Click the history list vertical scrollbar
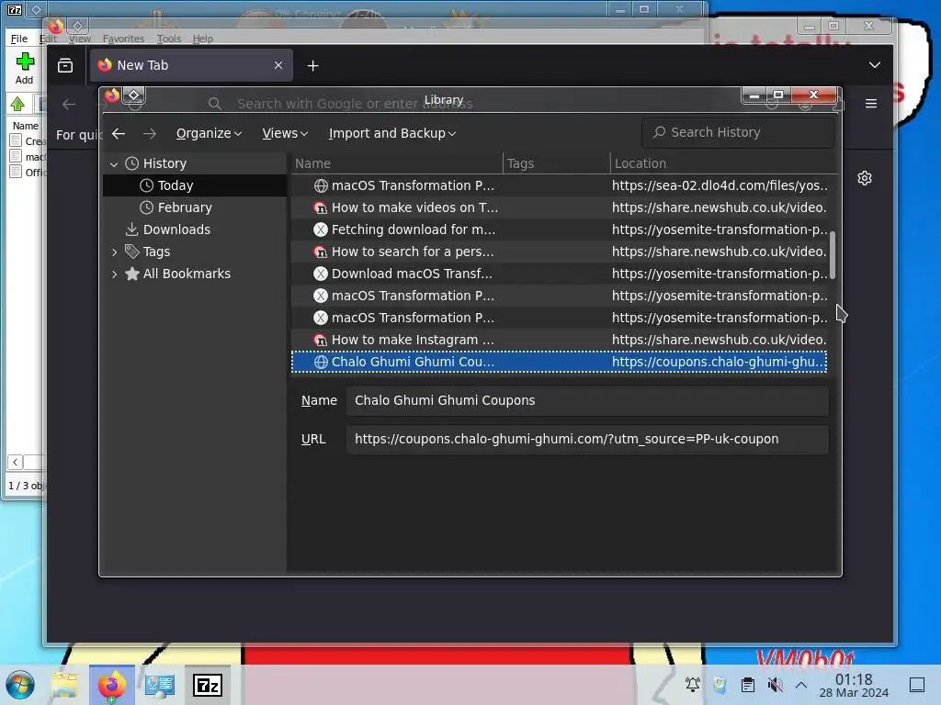This screenshot has height=705, width=941. 833,255
